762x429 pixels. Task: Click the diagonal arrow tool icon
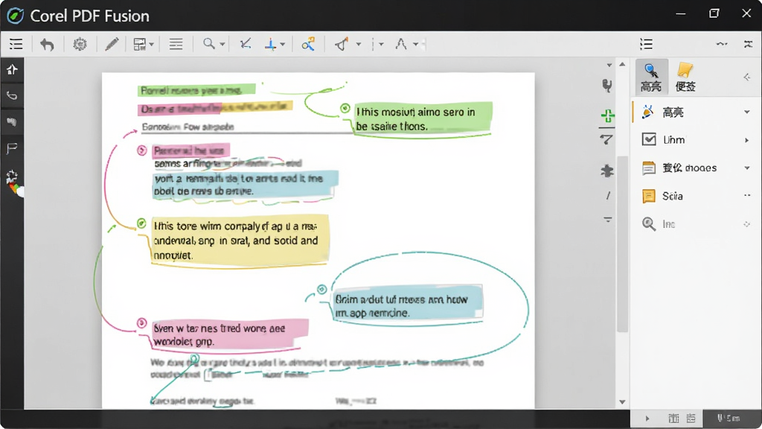coord(246,44)
